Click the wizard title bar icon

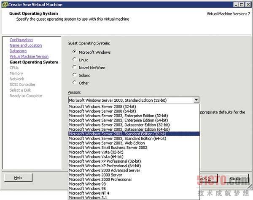5,5
